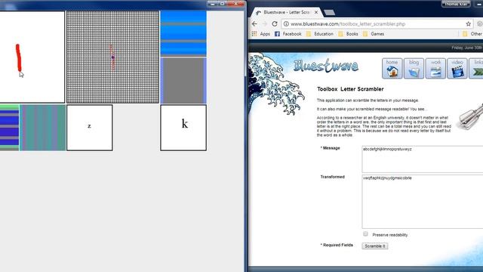Image resolution: width=483 pixels, height=272 pixels.
Task: Open the Games bookmarks folder
Action: tap(374, 34)
